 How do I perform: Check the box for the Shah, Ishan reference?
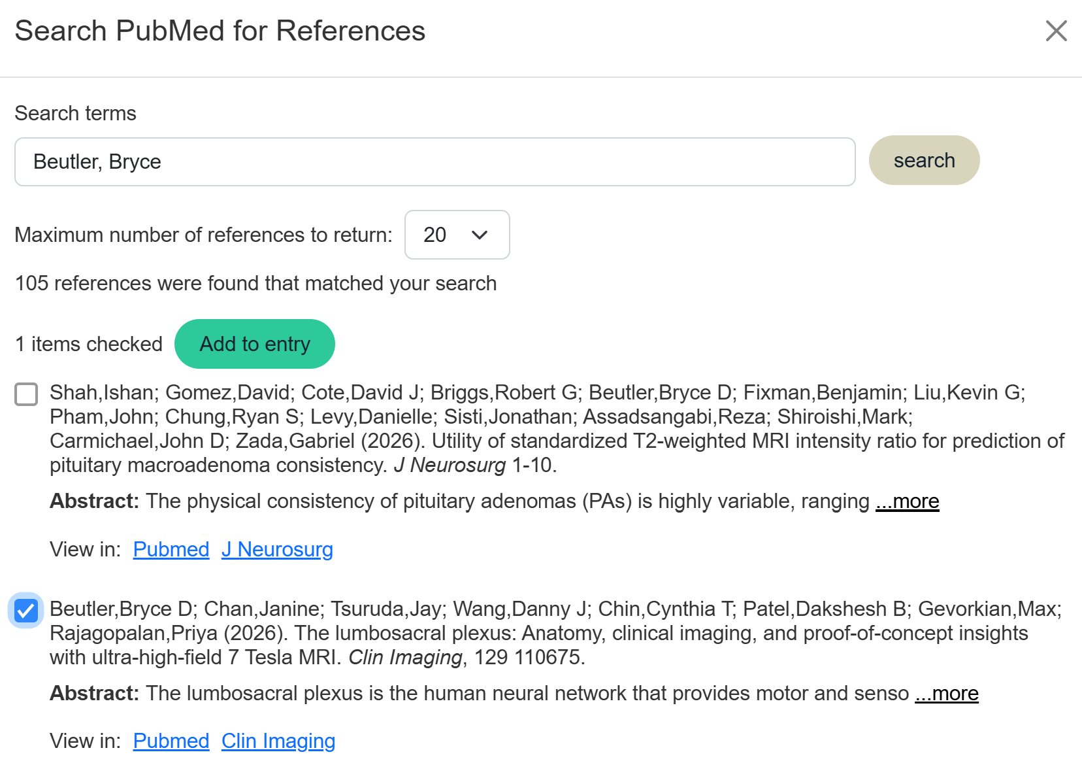tap(26, 394)
